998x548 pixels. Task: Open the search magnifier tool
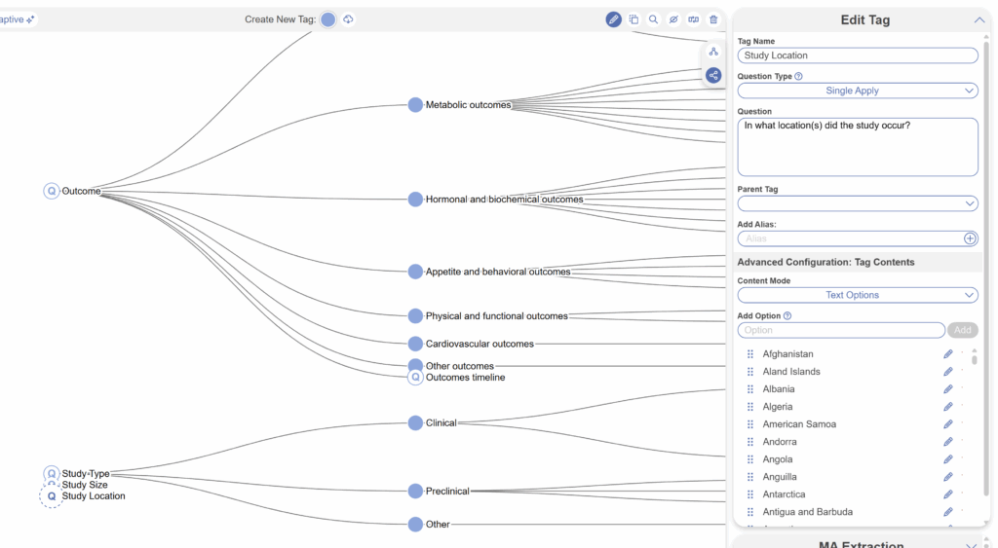coord(653,19)
